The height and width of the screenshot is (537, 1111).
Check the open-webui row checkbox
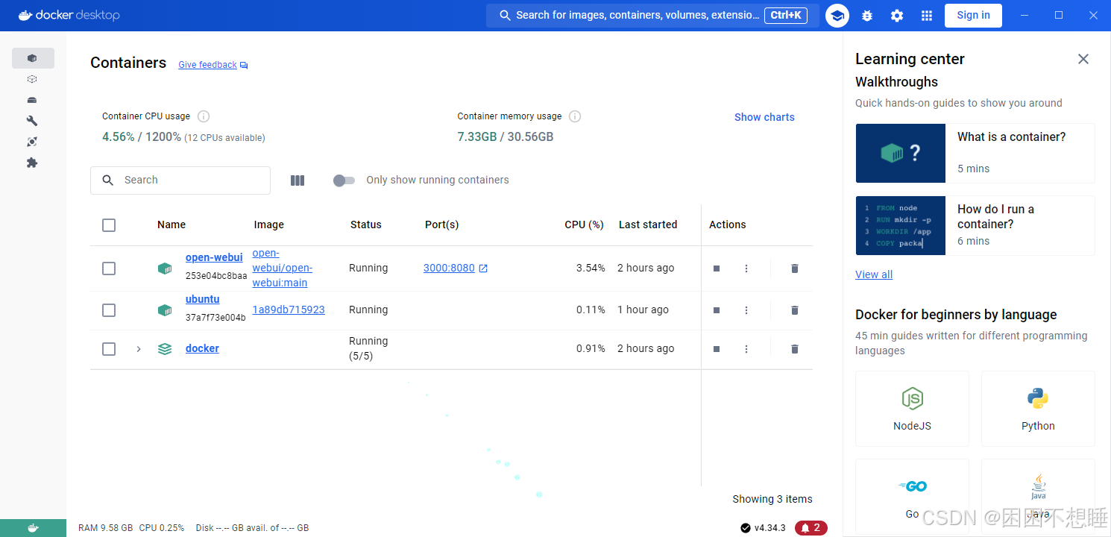point(109,268)
